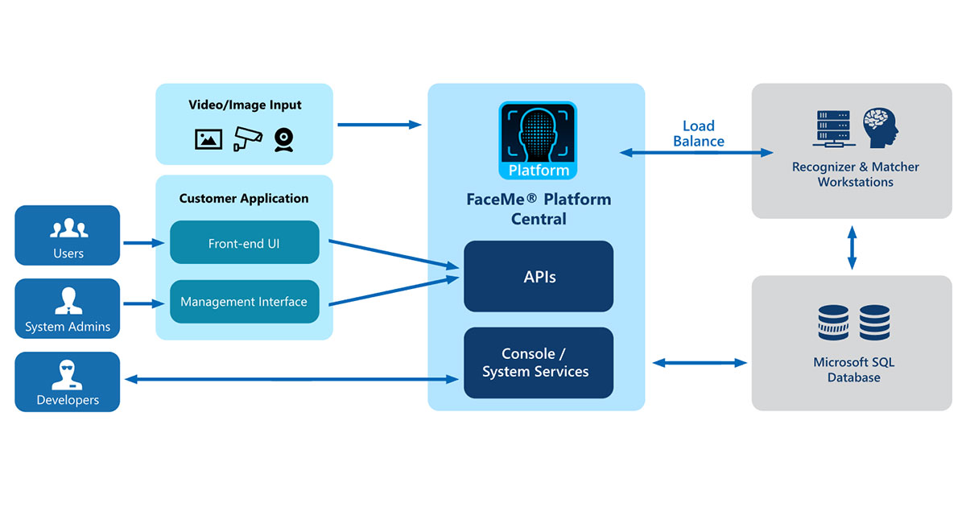Click the image thumbnail icon in Video/Image Input

click(x=208, y=138)
